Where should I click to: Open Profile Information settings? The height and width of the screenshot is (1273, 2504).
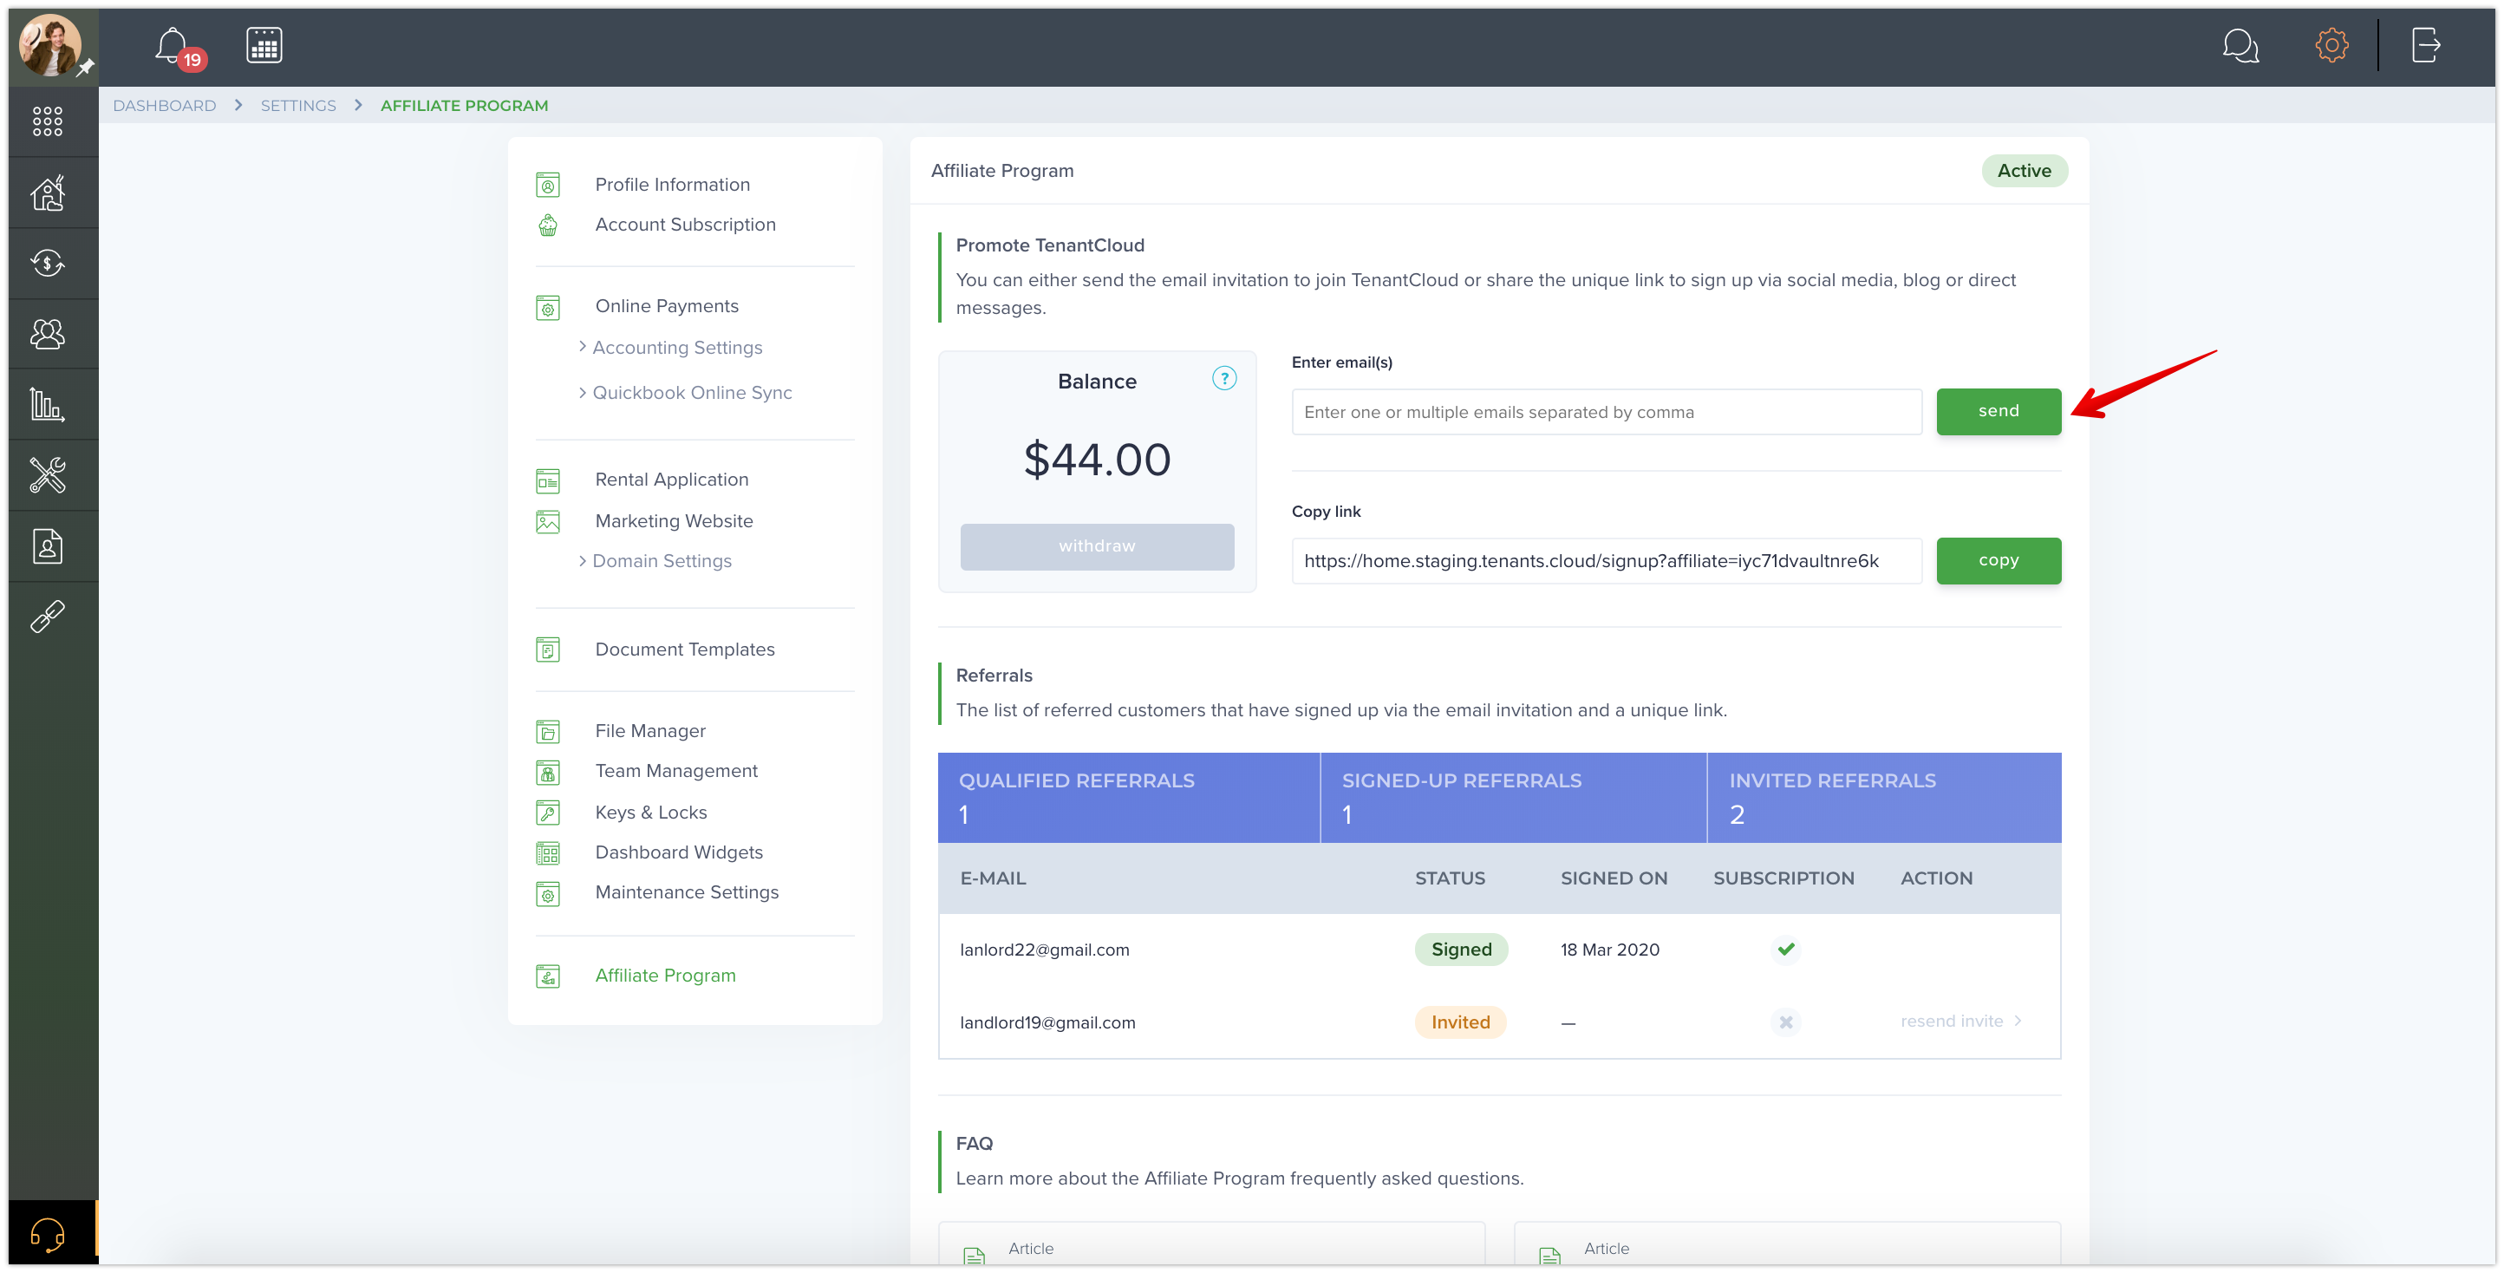673,185
